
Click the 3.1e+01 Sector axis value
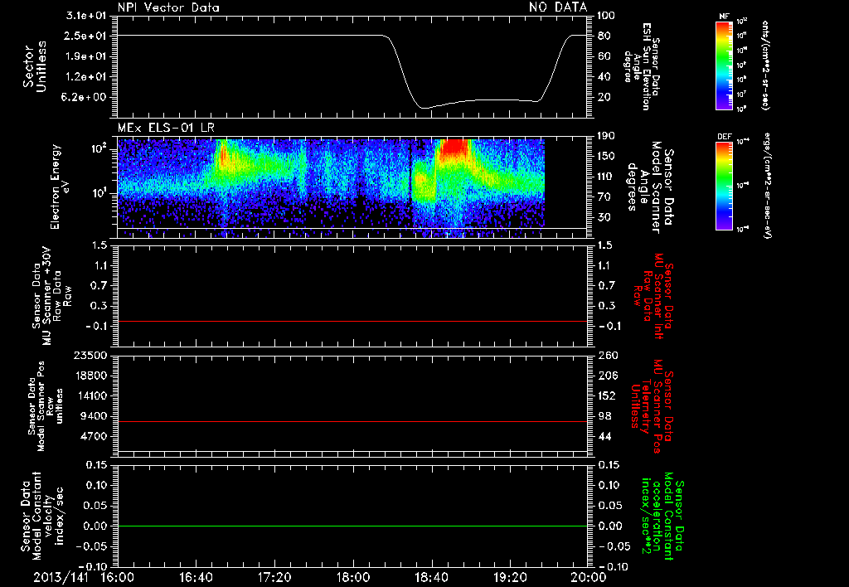[x=86, y=16]
